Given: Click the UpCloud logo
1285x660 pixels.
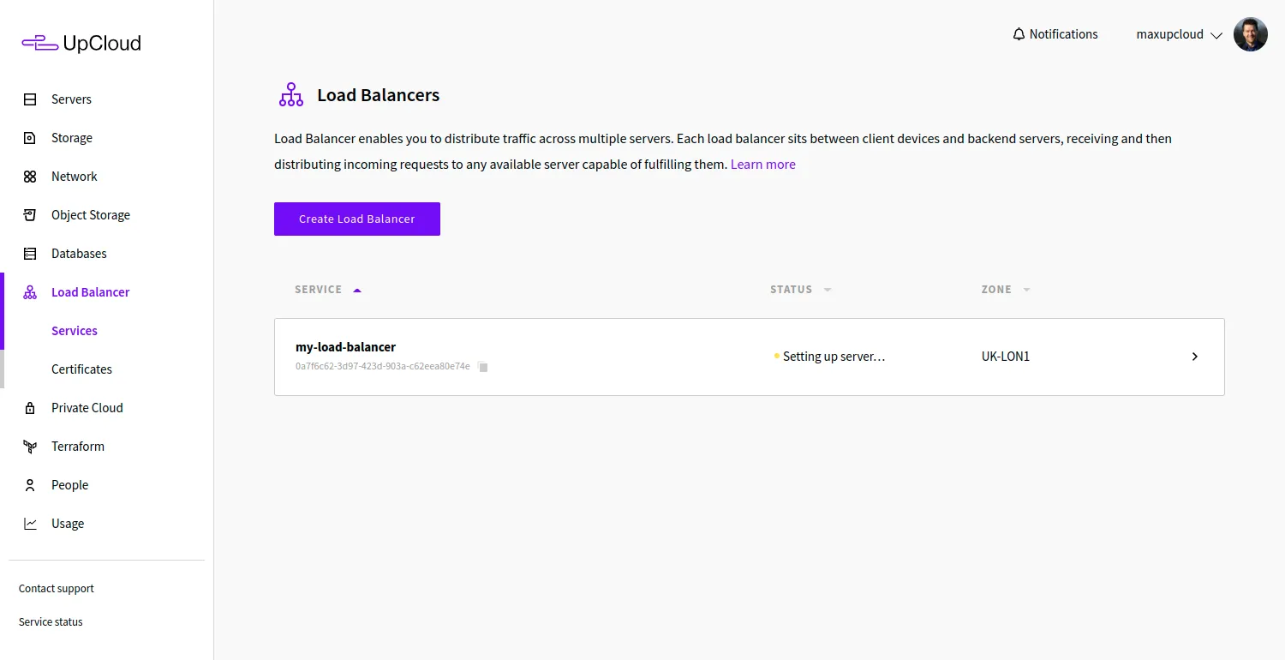Looking at the screenshot, I should point(81,43).
